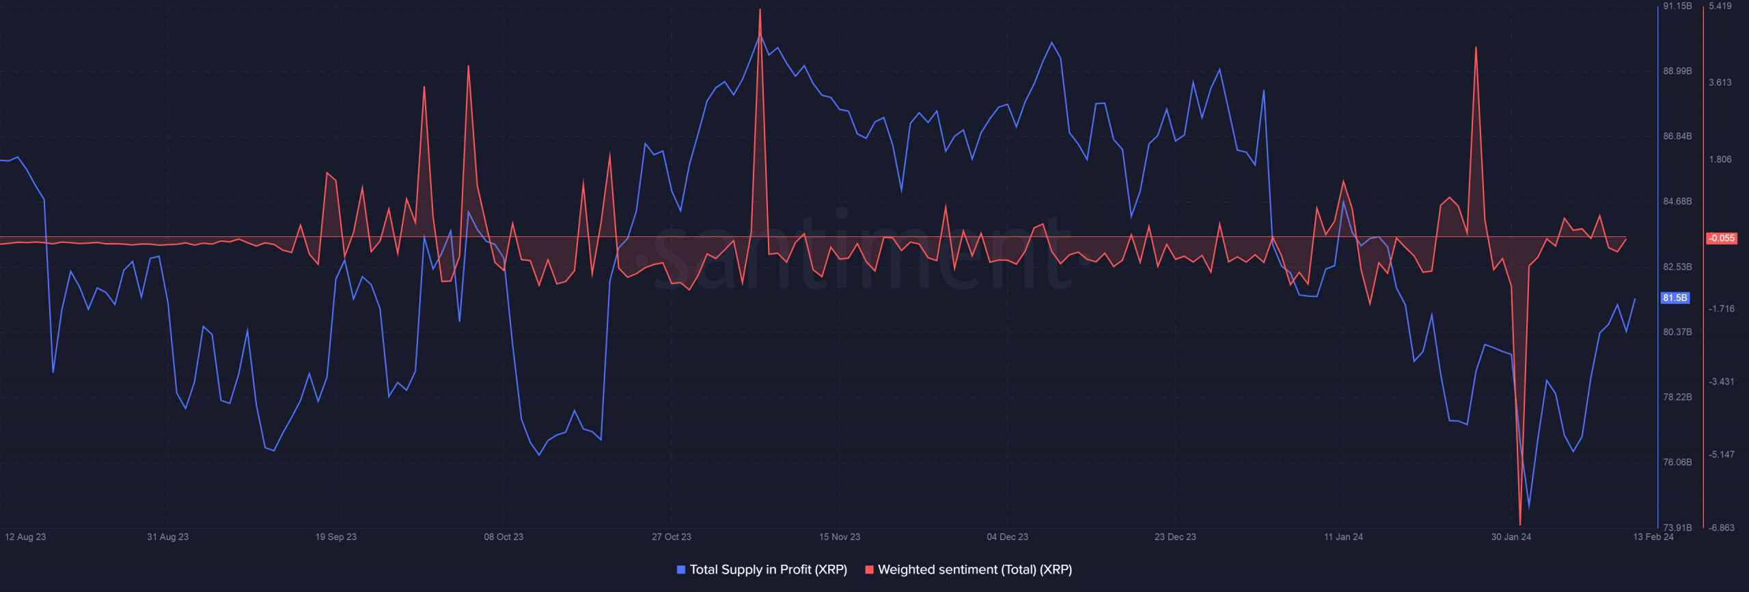Image resolution: width=1749 pixels, height=592 pixels.
Task: Click the 12 Aug 23 date label
Action: [25, 537]
